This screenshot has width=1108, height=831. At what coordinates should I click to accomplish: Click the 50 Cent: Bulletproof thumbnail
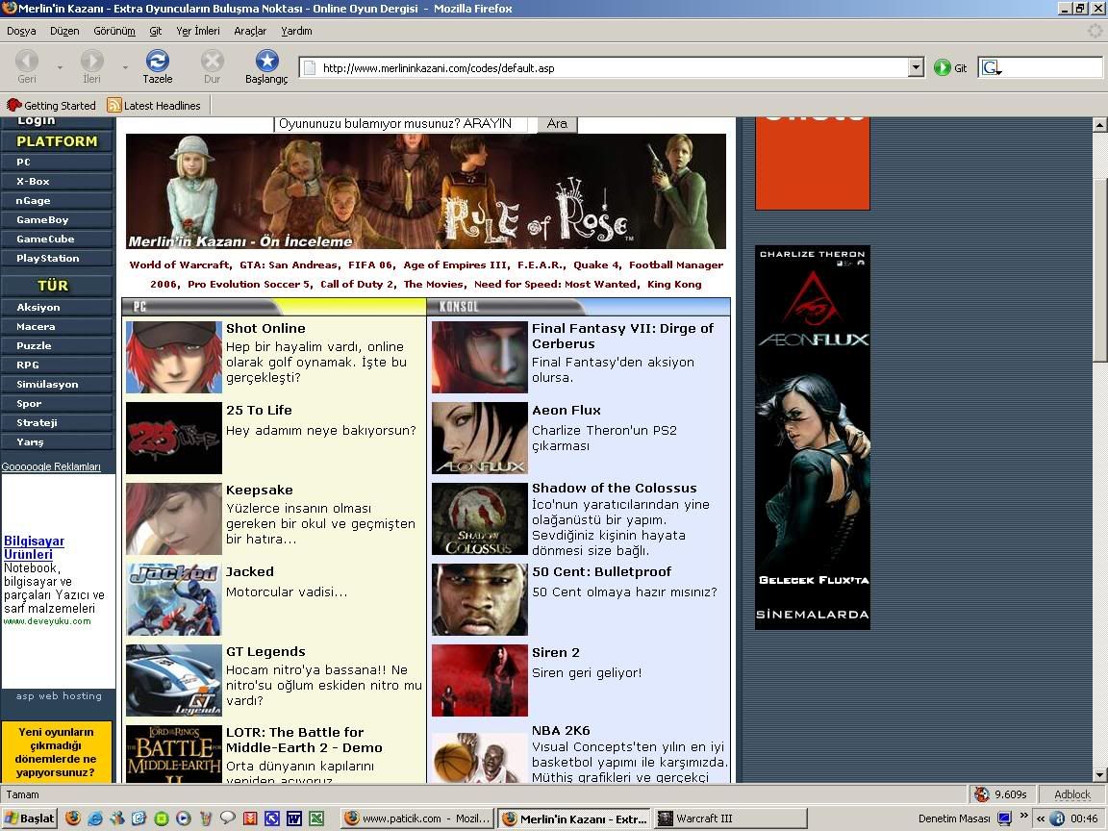tap(480, 600)
